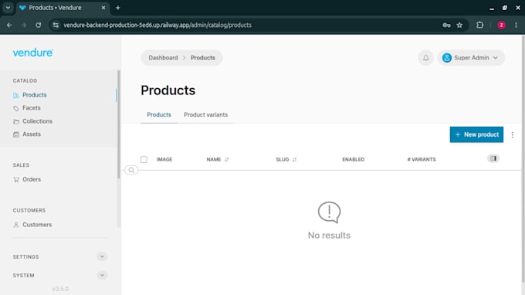Viewport: 525px width, 295px height.
Task: Click the # Variants column header
Action: click(422, 160)
